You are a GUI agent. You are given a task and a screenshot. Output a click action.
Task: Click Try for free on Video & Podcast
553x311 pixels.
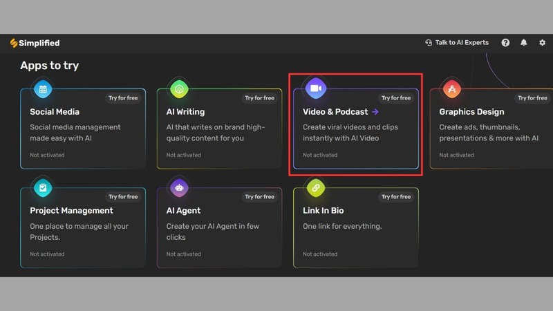[x=396, y=98]
